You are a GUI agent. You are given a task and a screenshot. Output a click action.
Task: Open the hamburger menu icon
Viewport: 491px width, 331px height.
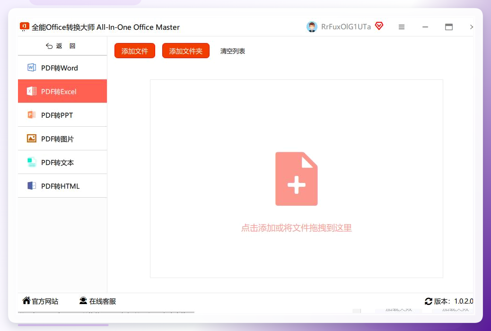point(402,27)
